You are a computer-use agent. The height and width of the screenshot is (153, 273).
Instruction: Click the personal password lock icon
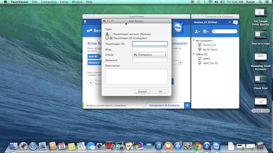(91, 83)
